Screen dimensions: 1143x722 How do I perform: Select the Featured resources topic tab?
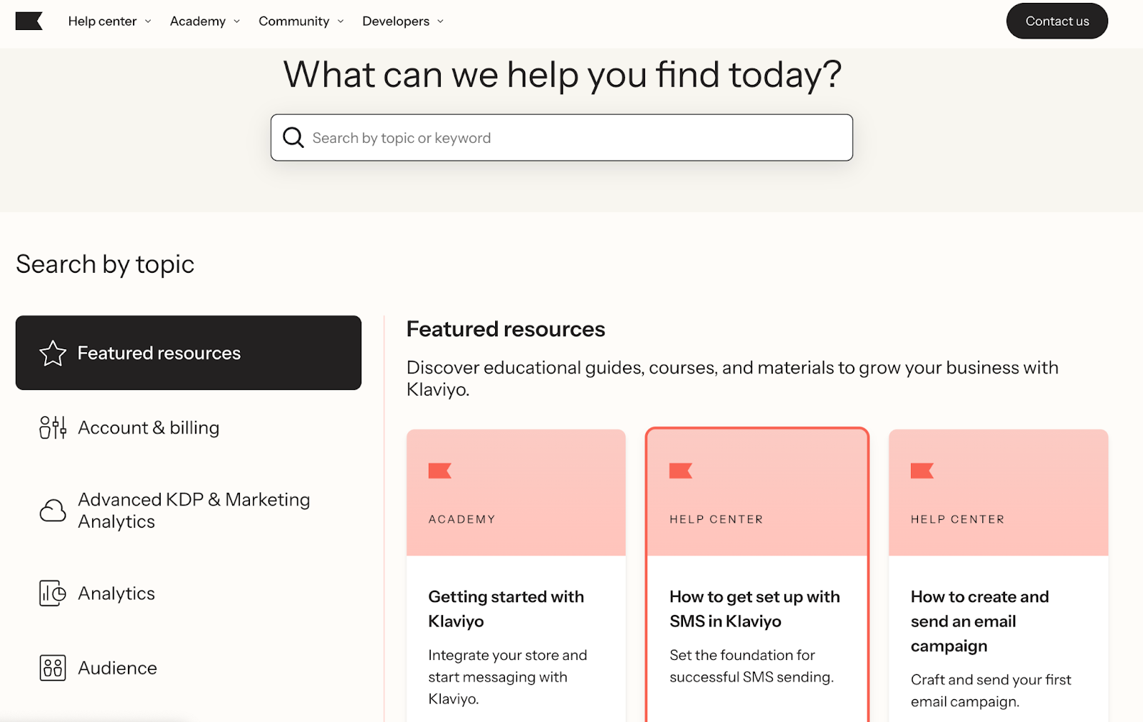point(189,353)
